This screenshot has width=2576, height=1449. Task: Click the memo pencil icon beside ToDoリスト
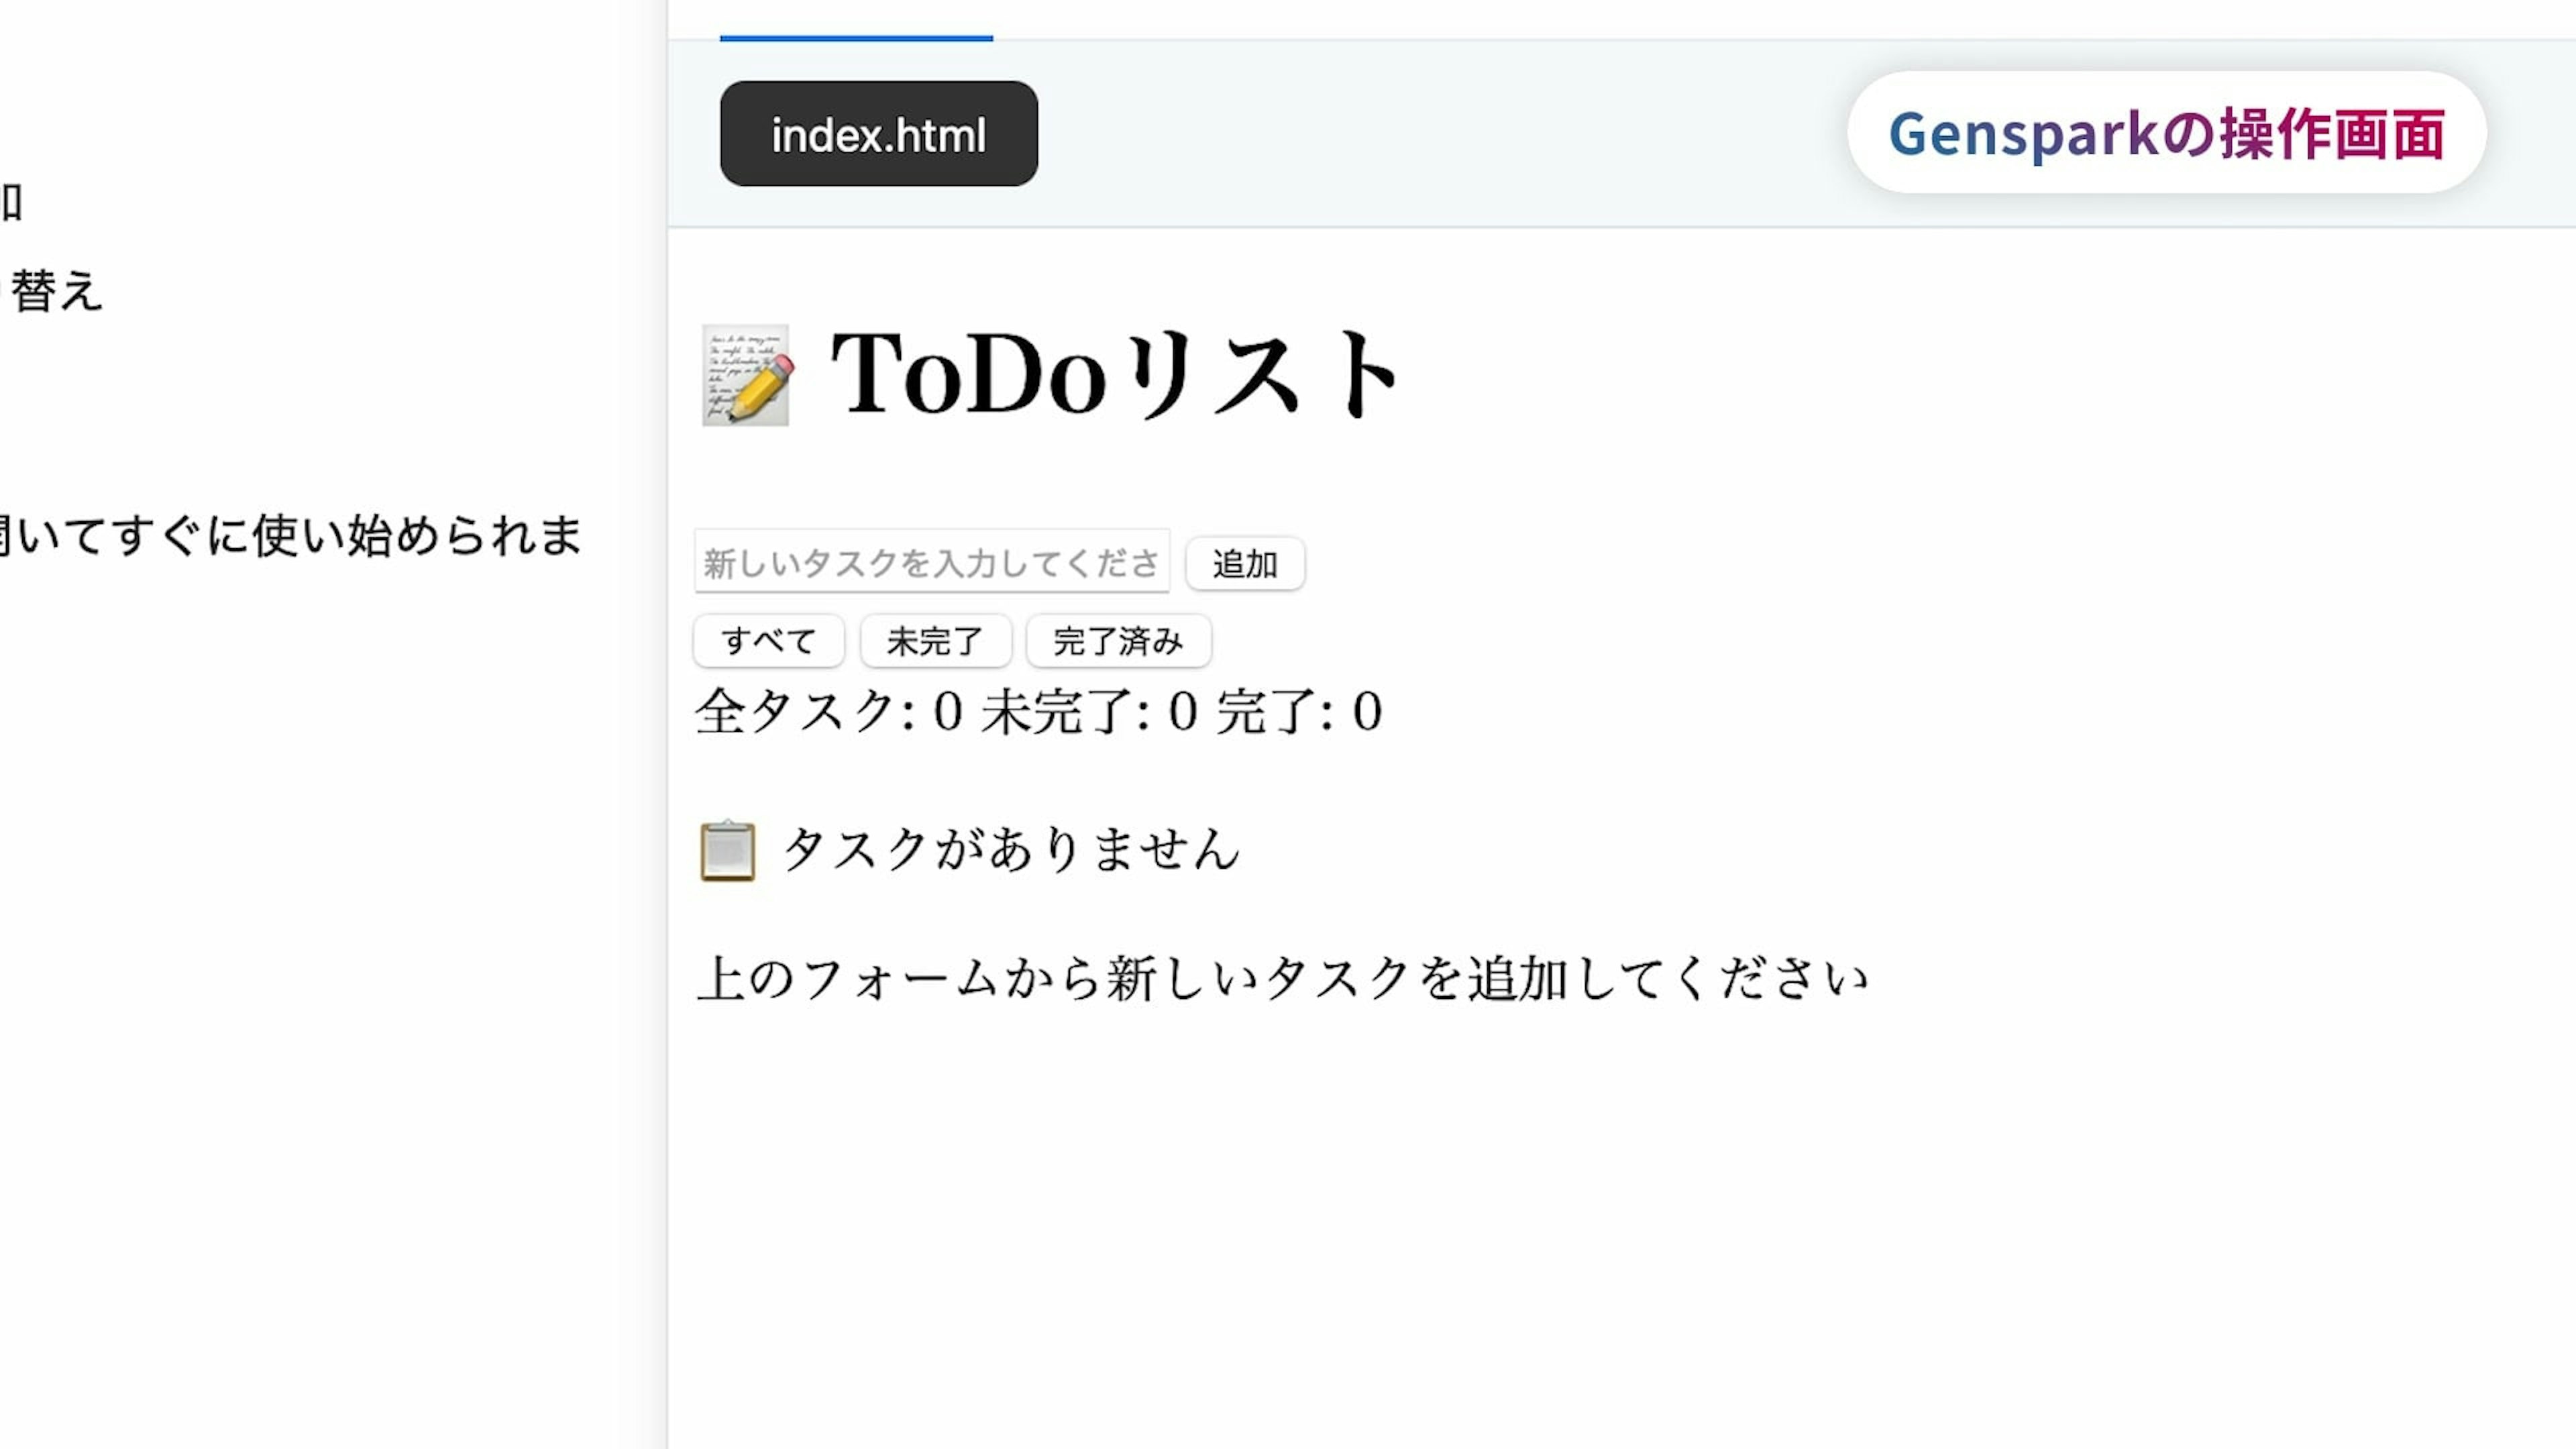[x=746, y=375]
